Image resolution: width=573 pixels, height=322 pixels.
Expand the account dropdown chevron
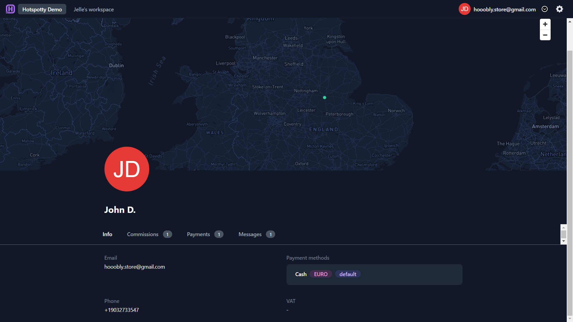tap(545, 9)
